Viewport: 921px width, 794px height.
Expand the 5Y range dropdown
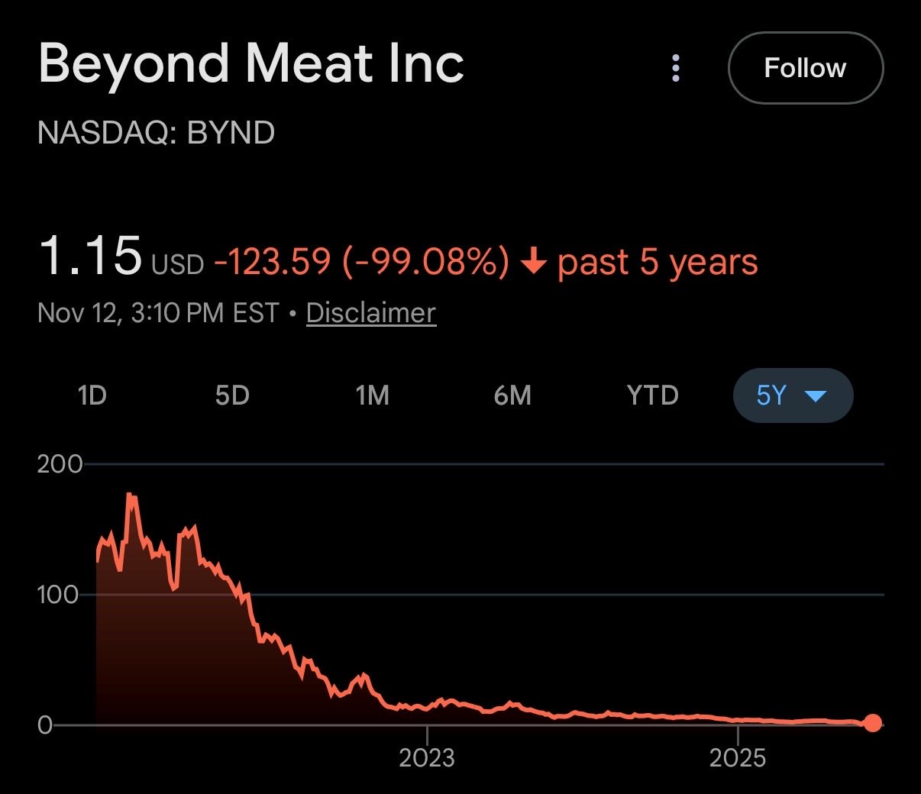pos(792,395)
